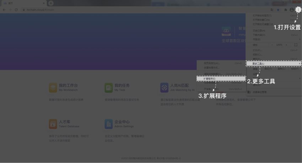Viewport: 302px width, 163px height.
Task: Click the Job Matching by AI icon
Action: 164,88
